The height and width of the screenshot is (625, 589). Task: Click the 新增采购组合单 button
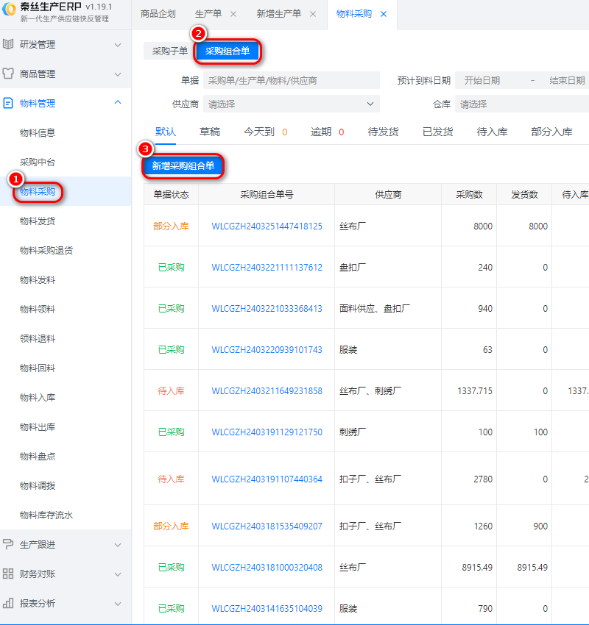pos(183,166)
